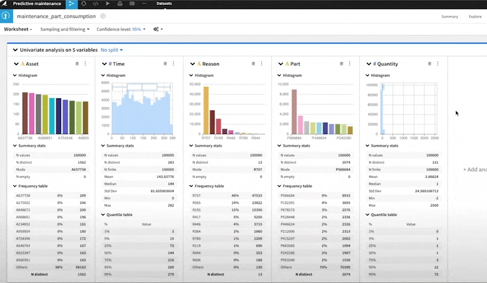
Task: Delete the Reason card using trash icon
Action: point(253,63)
